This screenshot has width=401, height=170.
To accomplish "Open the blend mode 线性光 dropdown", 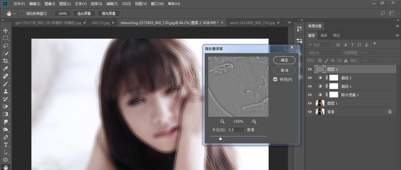I will coord(323,53).
